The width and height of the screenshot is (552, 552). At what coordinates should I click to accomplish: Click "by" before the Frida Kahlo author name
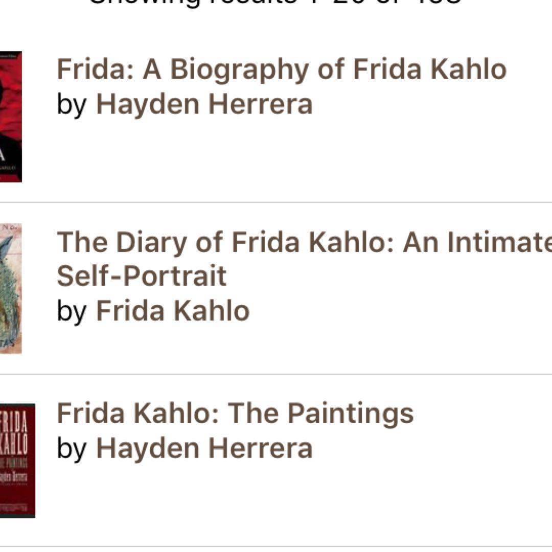[71, 311]
